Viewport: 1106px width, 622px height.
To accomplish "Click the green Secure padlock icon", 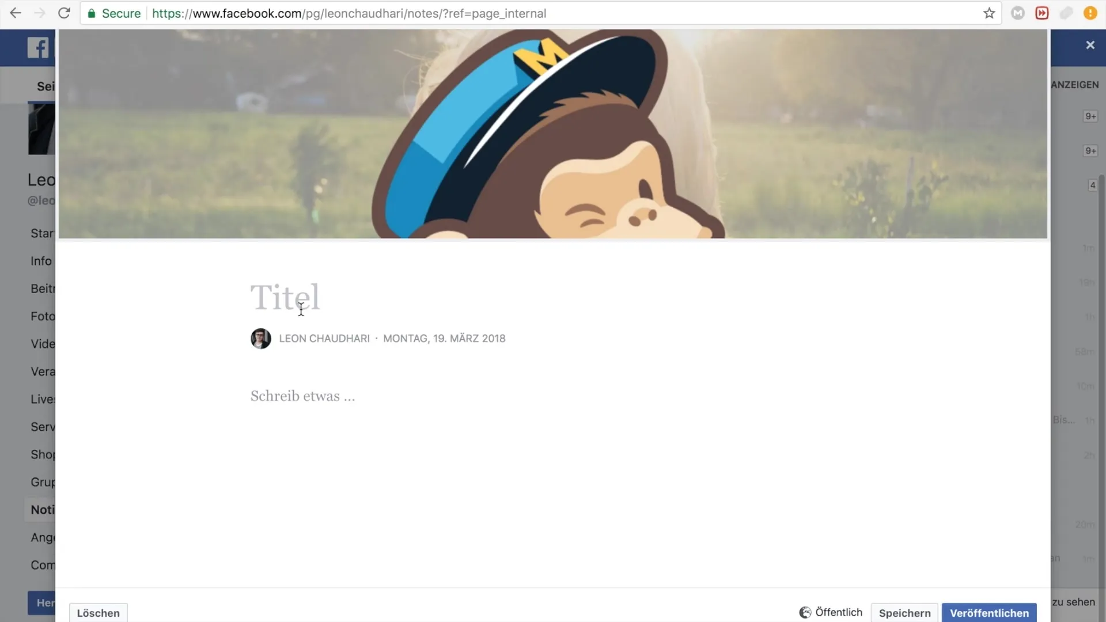I will pos(92,13).
